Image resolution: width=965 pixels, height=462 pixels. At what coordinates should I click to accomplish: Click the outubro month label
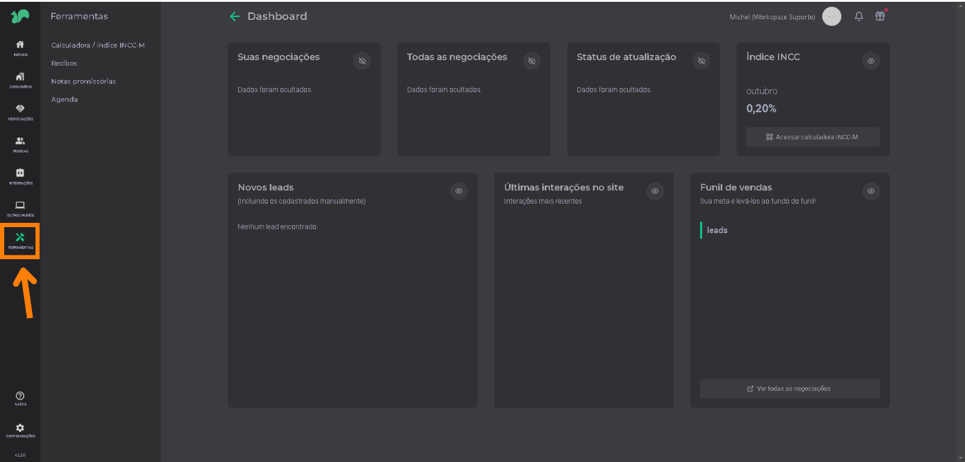762,91
